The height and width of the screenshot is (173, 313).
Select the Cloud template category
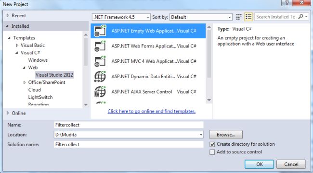pos(35,90)
